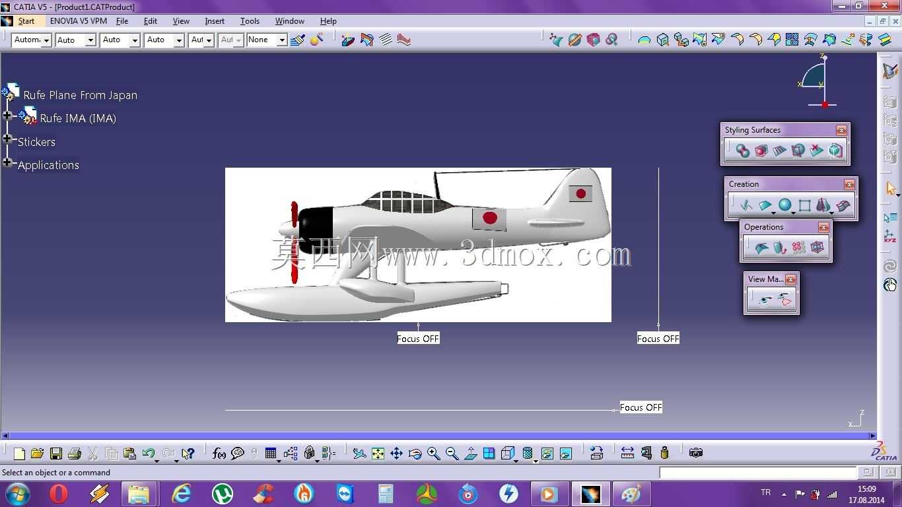This screenshot has width=902, height=507.
Task: Click the command input field in status bar
Action: point(757,473)
